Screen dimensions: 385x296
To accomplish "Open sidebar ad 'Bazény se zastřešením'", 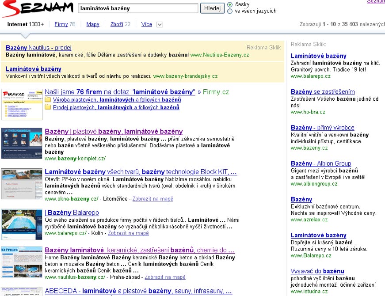I will click(x=323, y=92).
